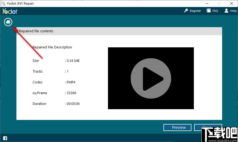Click the Size label
This screenshot has height=142, width=238.
(36, 61)
